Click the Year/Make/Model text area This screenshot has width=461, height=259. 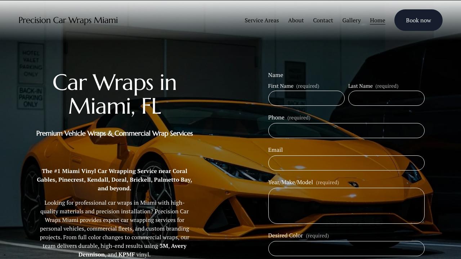[346, 206]
